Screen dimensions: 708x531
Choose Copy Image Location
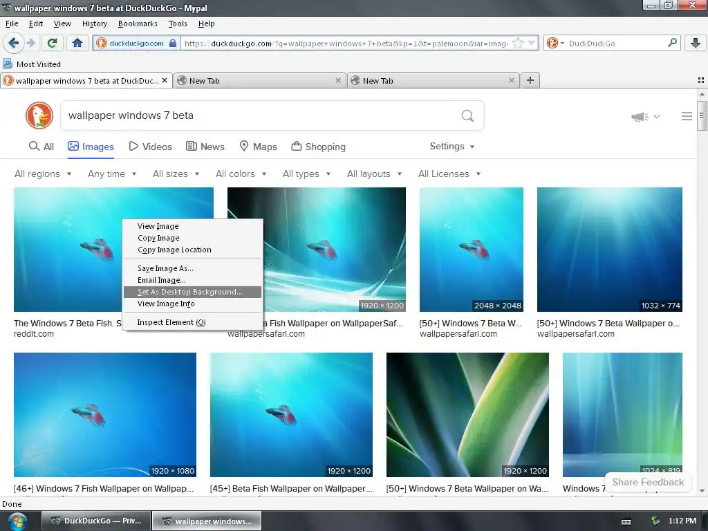[x=192, y=250]
